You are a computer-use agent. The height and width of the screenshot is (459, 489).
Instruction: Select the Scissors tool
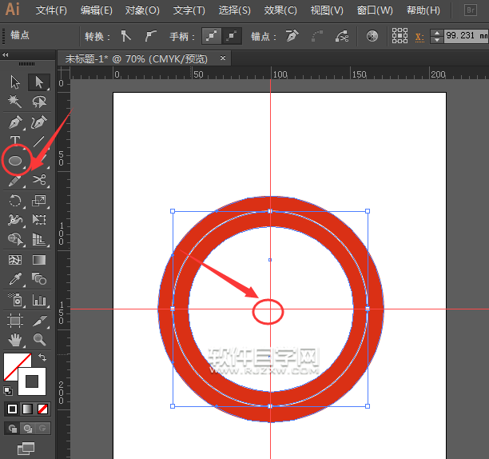tap(38, 180)
